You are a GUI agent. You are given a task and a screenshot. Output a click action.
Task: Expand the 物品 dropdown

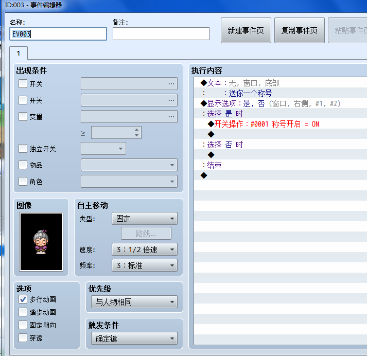(x=129, y=165)
